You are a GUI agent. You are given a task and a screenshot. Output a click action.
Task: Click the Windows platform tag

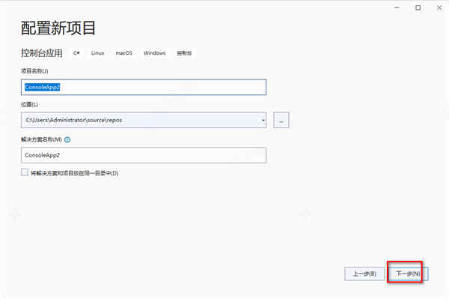click(x=154, y=53)
